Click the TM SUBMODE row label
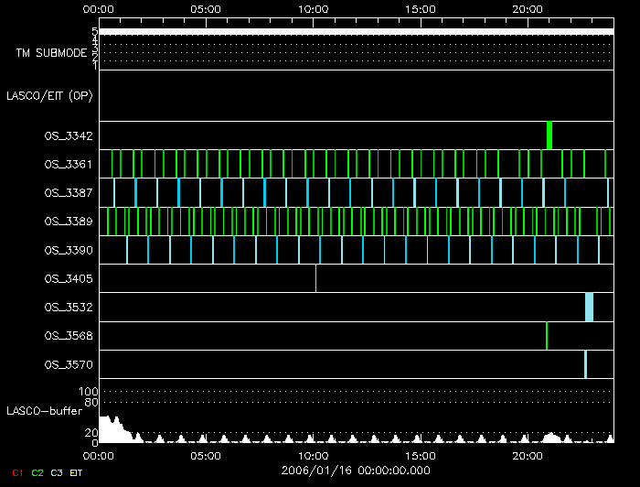Viewport: 640px width, 487px height. pyautogui.click(x=50, y=53)
